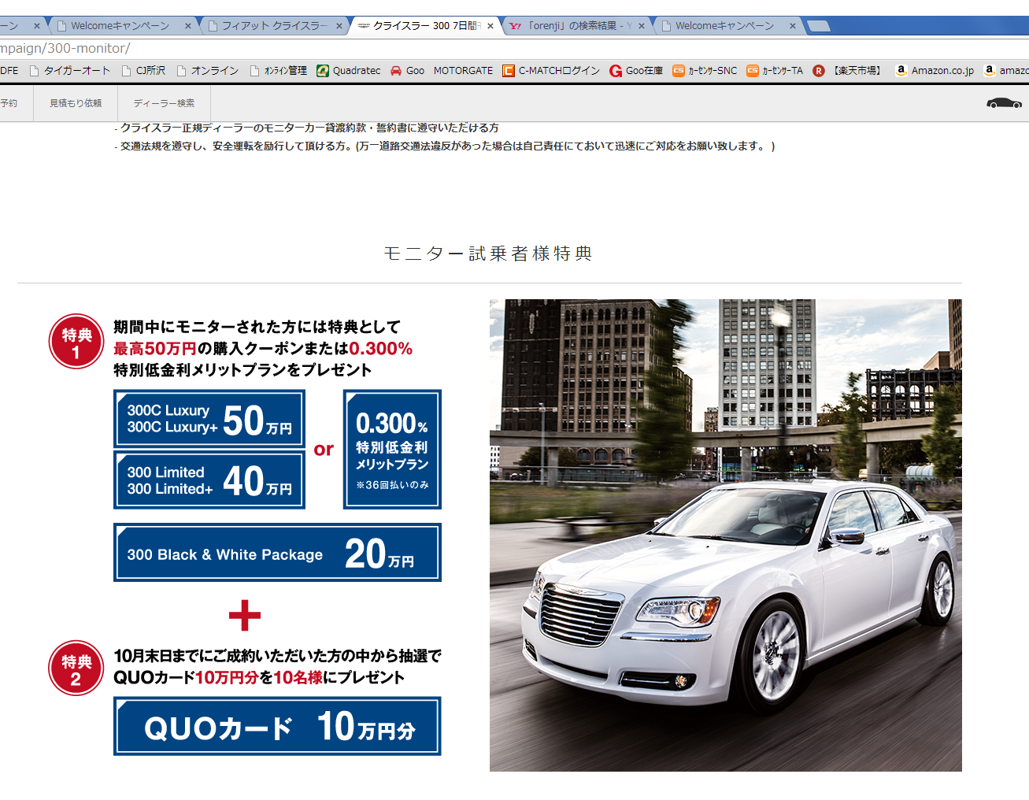Click the second amazon bookmark at edge
Image resolution: width=1029 pixels, height=800 pixels.
click(x=1006, y=71)
